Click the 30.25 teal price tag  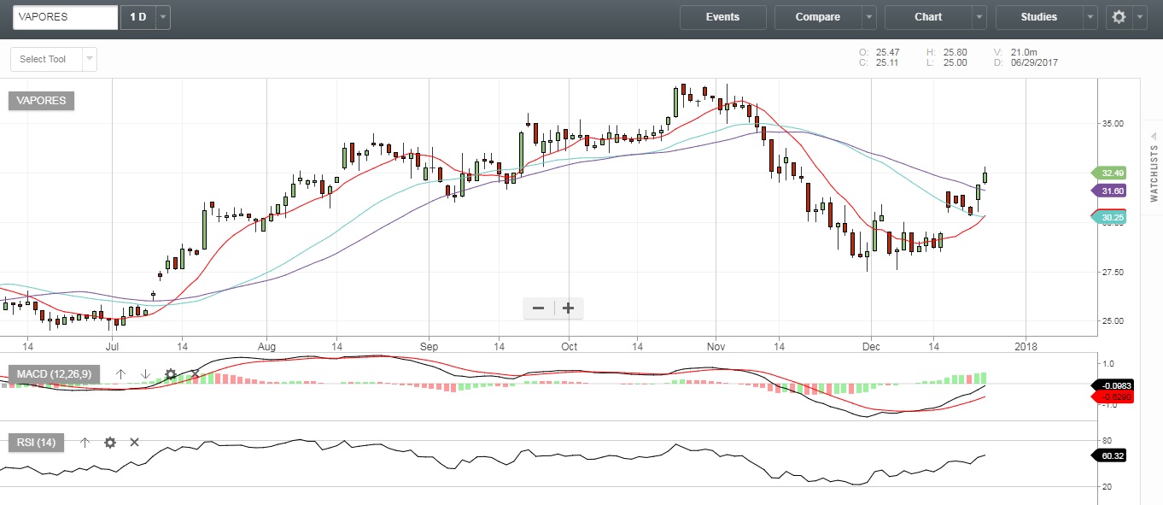[1109, 218]
